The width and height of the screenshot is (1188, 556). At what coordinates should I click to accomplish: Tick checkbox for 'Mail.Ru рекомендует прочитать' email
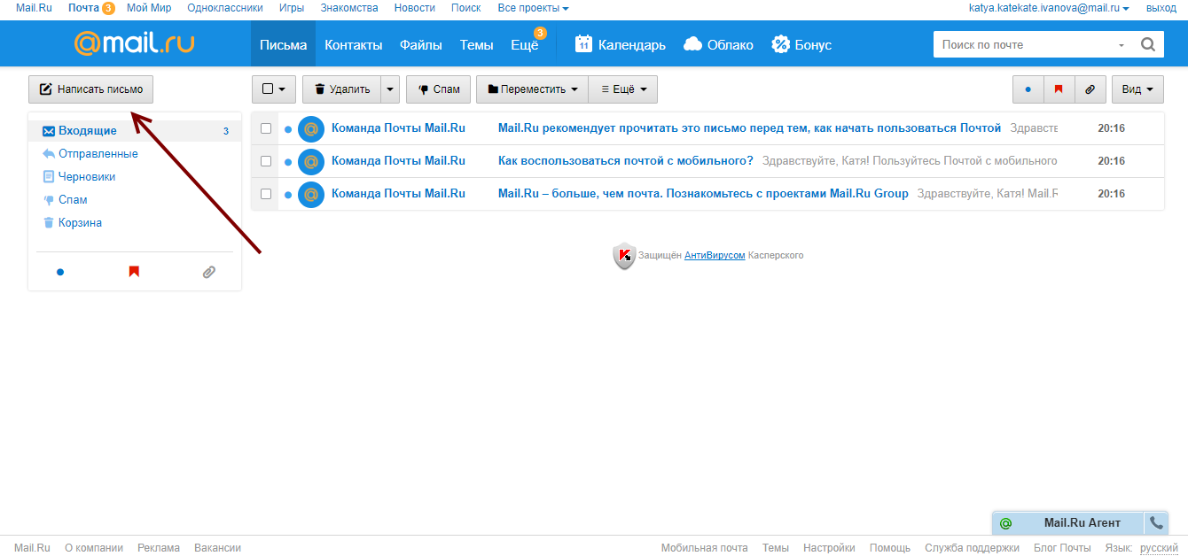point(266,128)
